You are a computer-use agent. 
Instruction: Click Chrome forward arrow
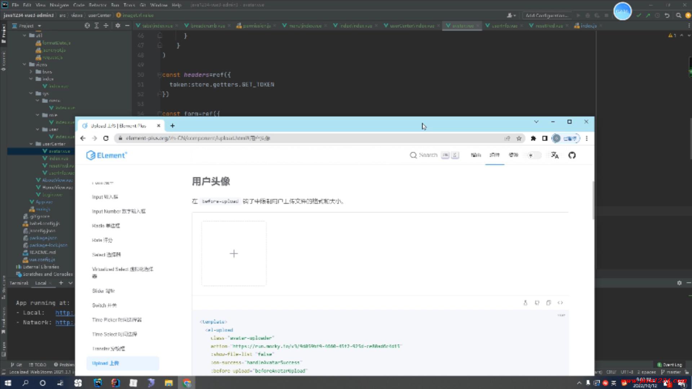94,138
